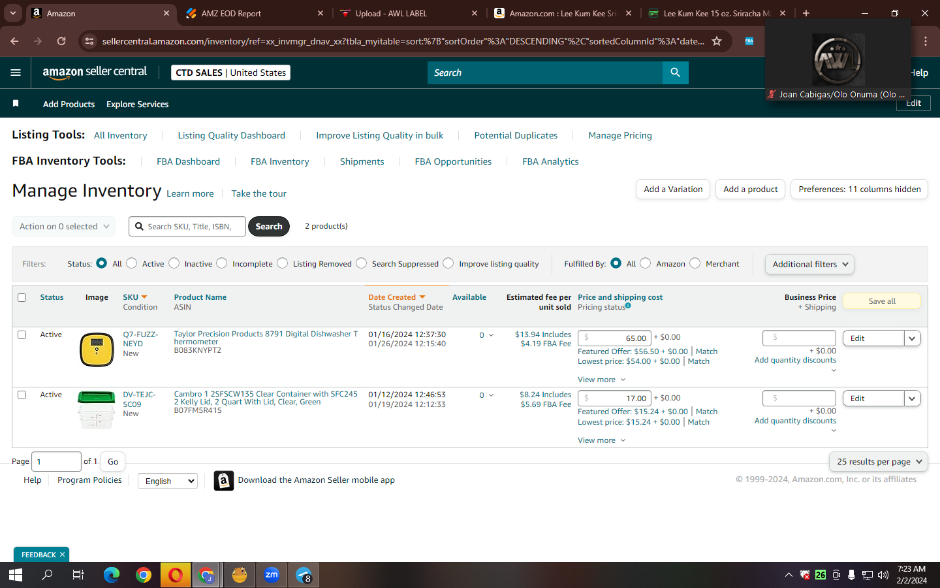This screenshot has height=588, width=940.
Task: Expand the Additional filters dropdown
Action: (x=809, y=264)
